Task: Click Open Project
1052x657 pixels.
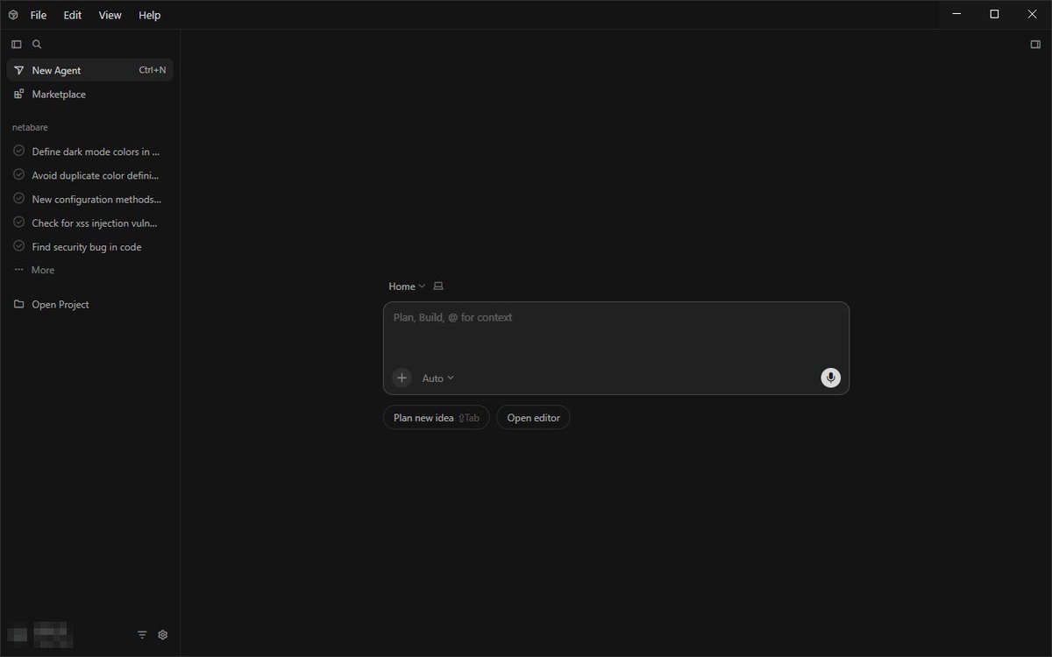Action: point(90,304)
